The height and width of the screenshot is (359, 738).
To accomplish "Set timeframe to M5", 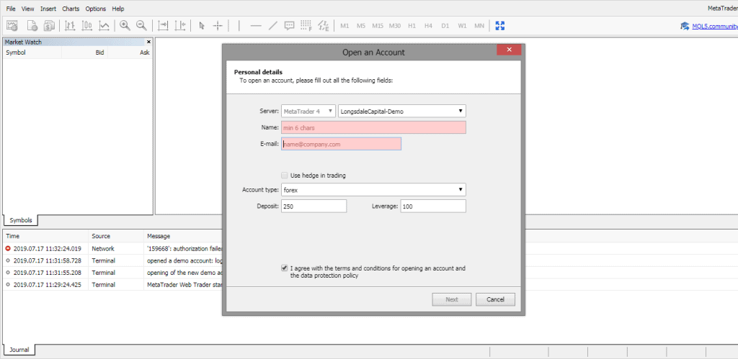I will 361,26.
